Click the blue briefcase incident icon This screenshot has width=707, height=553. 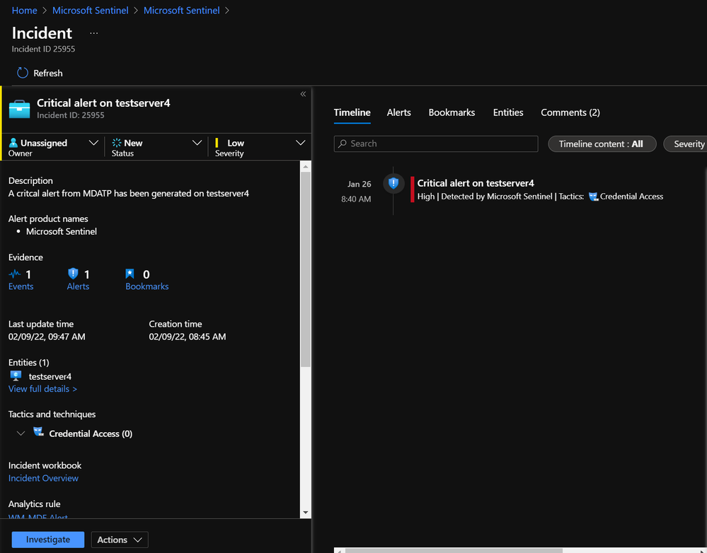19,109
